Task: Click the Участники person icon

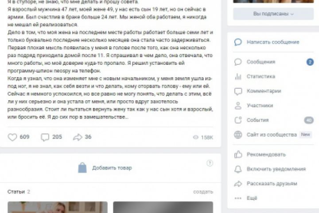Action: tap(238, 106)
